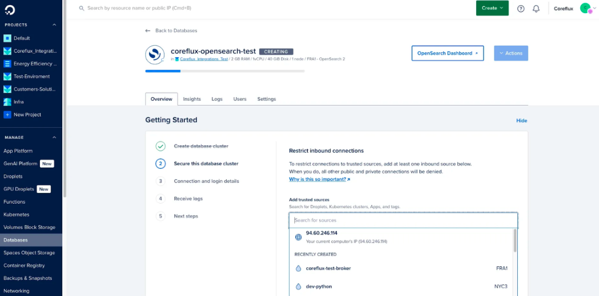Switch to the Settings tab
Viewport: 599px width, 296px height.
pyautogui.click(x=267, y=99)
